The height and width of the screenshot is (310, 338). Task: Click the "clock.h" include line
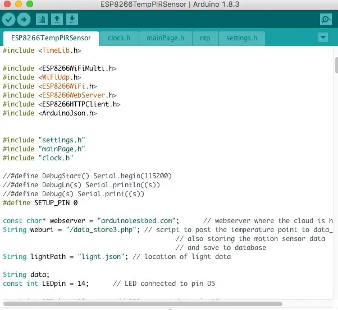38,158
